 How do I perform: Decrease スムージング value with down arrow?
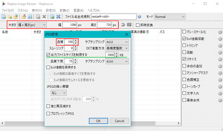[76, 50]
